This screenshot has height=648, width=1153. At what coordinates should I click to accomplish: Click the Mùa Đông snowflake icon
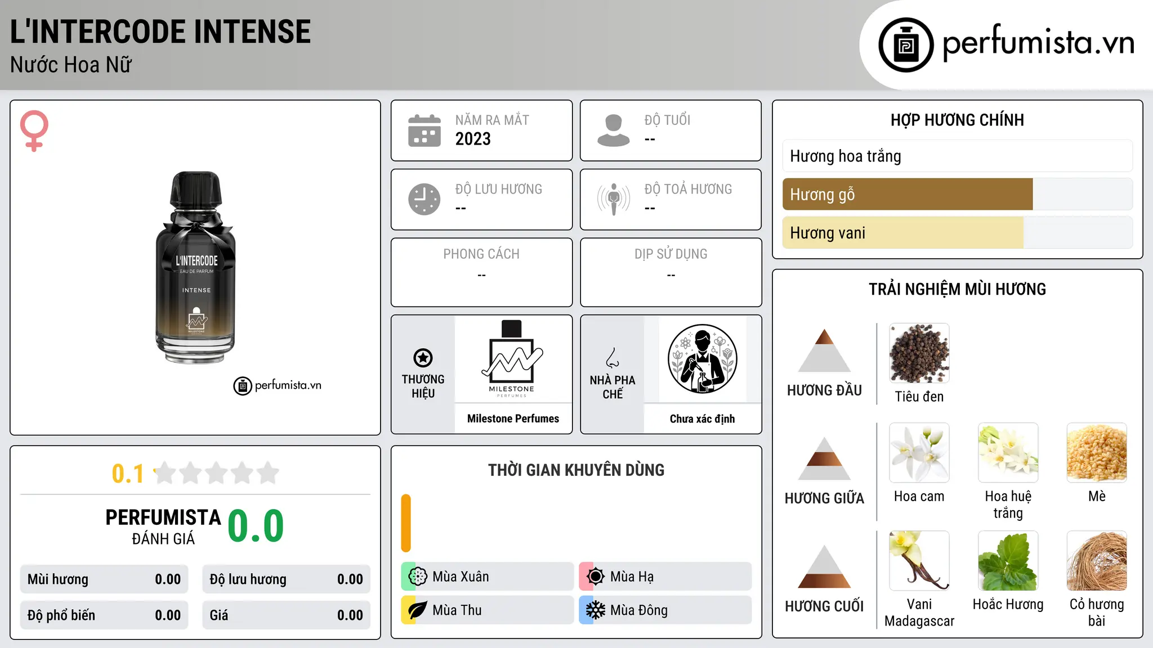click(x=596, y=610)
